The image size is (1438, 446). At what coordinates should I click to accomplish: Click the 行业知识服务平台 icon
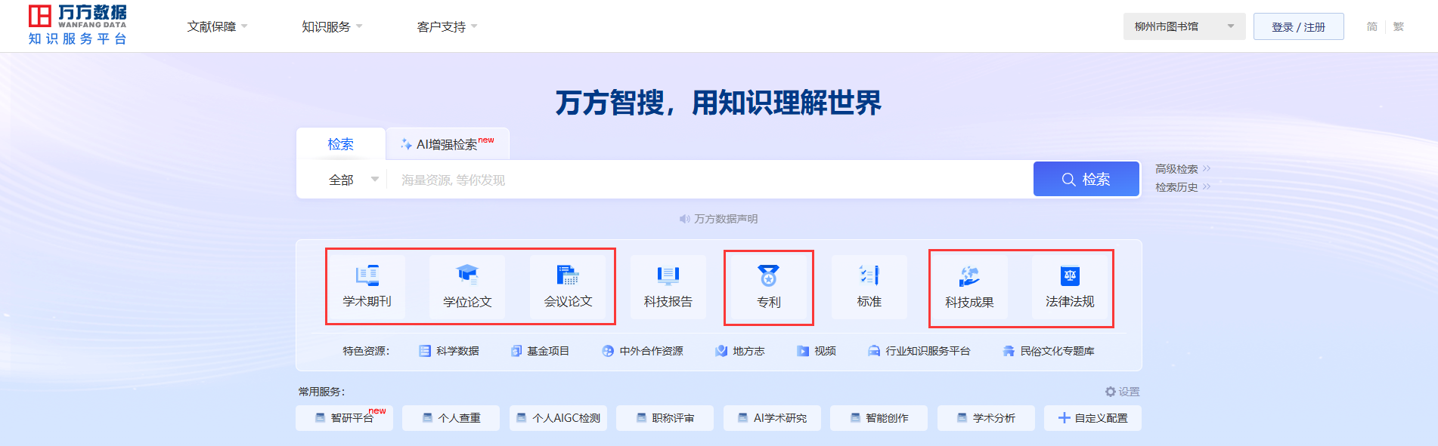(874, 351)
